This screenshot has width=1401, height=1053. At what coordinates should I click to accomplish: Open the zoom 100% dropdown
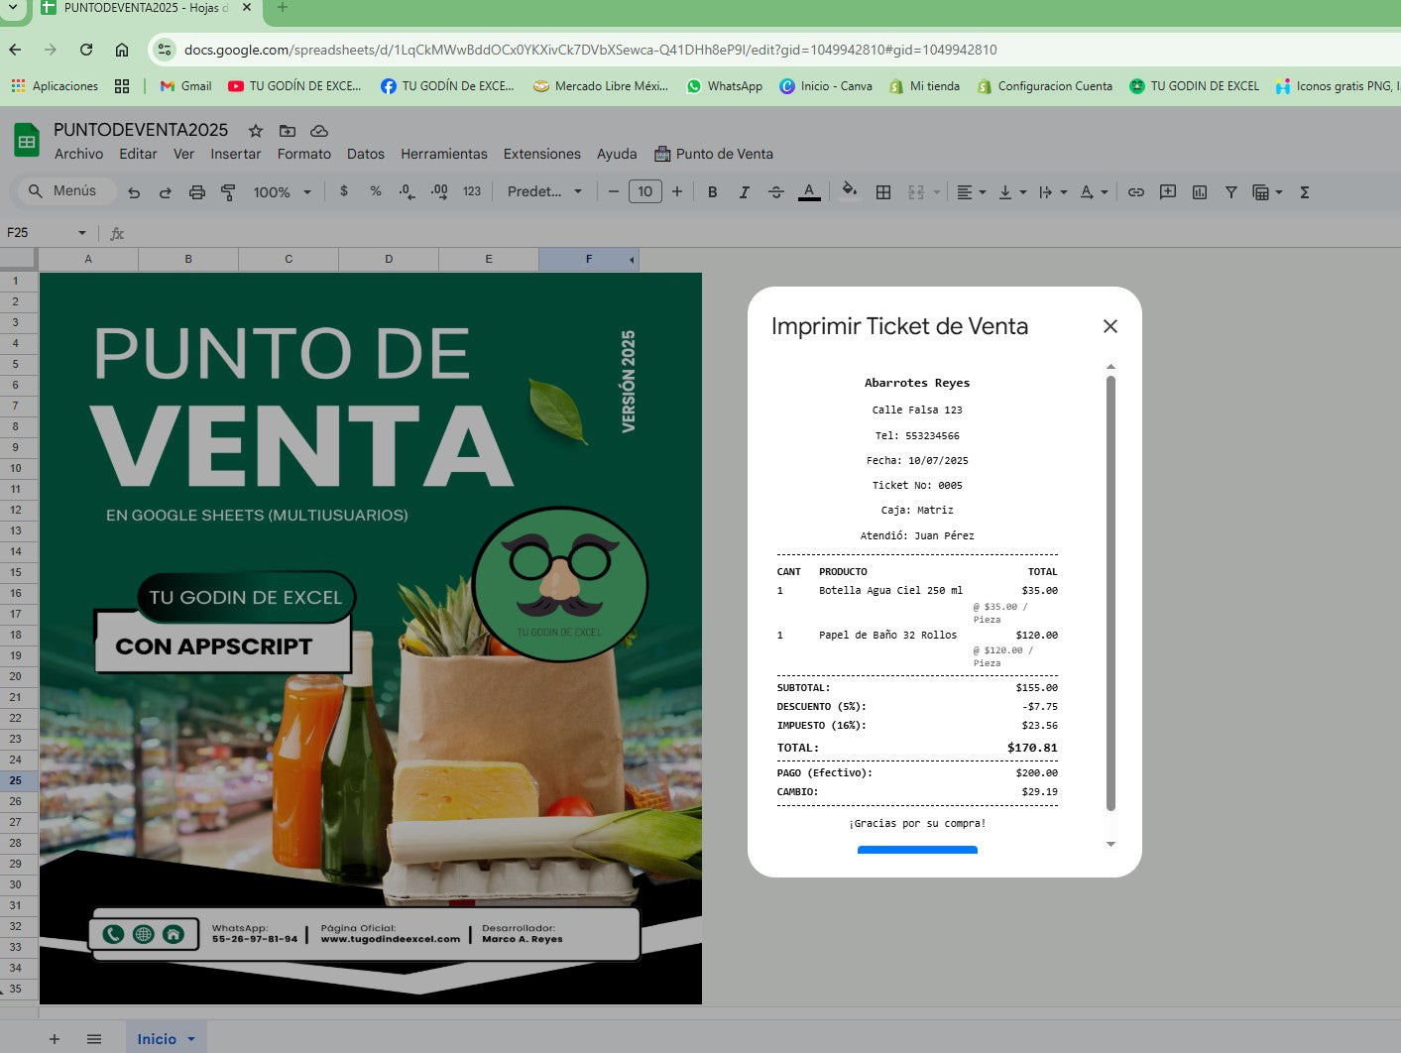click(x=282, y=192)
